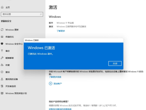Open 开发者选项 page
The height and width of the screenshot is (110, 146).
11,86
